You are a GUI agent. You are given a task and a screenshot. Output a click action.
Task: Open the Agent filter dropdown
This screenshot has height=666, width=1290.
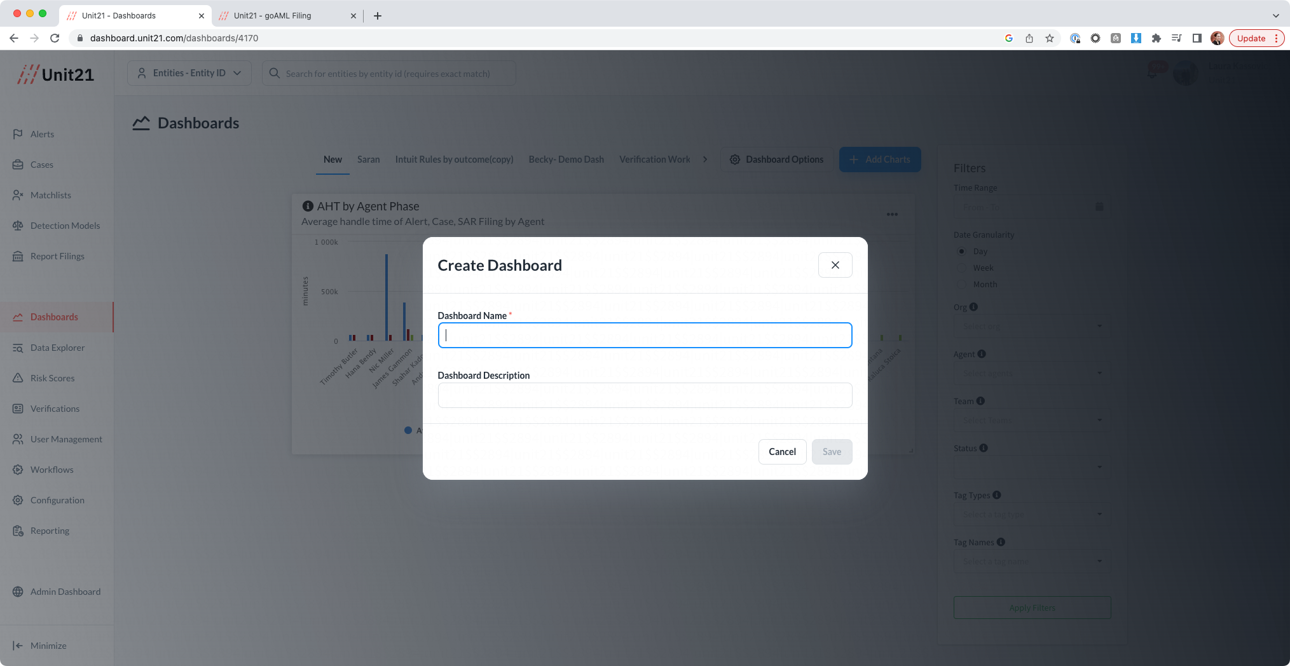coord(1032,373)
